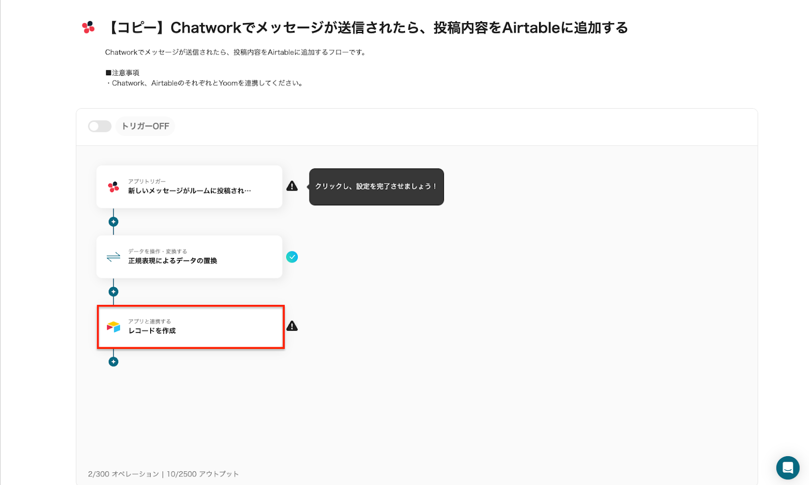Image resolution: width=809 pixels, height=485 pixels.
Task: Toggle the trigger ON/OFF switch
Action: (100, 126)
